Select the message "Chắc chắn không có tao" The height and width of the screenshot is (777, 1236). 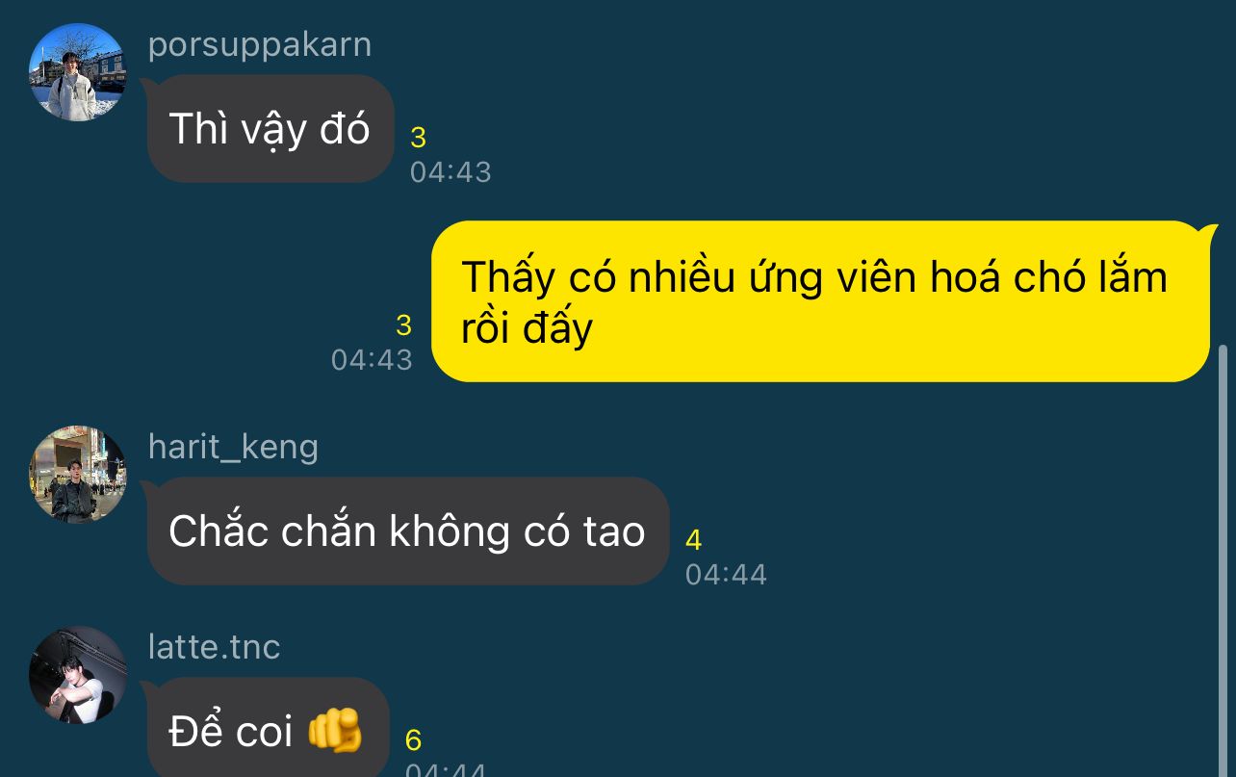click(x=407, y=531)
